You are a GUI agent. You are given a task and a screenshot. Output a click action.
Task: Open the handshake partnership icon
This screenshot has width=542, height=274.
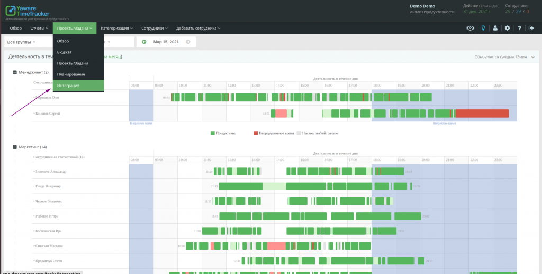470,29
